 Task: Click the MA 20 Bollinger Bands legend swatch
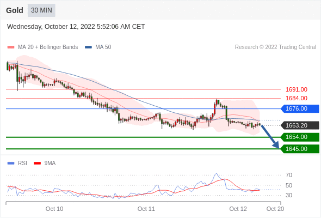click(11, 47)
